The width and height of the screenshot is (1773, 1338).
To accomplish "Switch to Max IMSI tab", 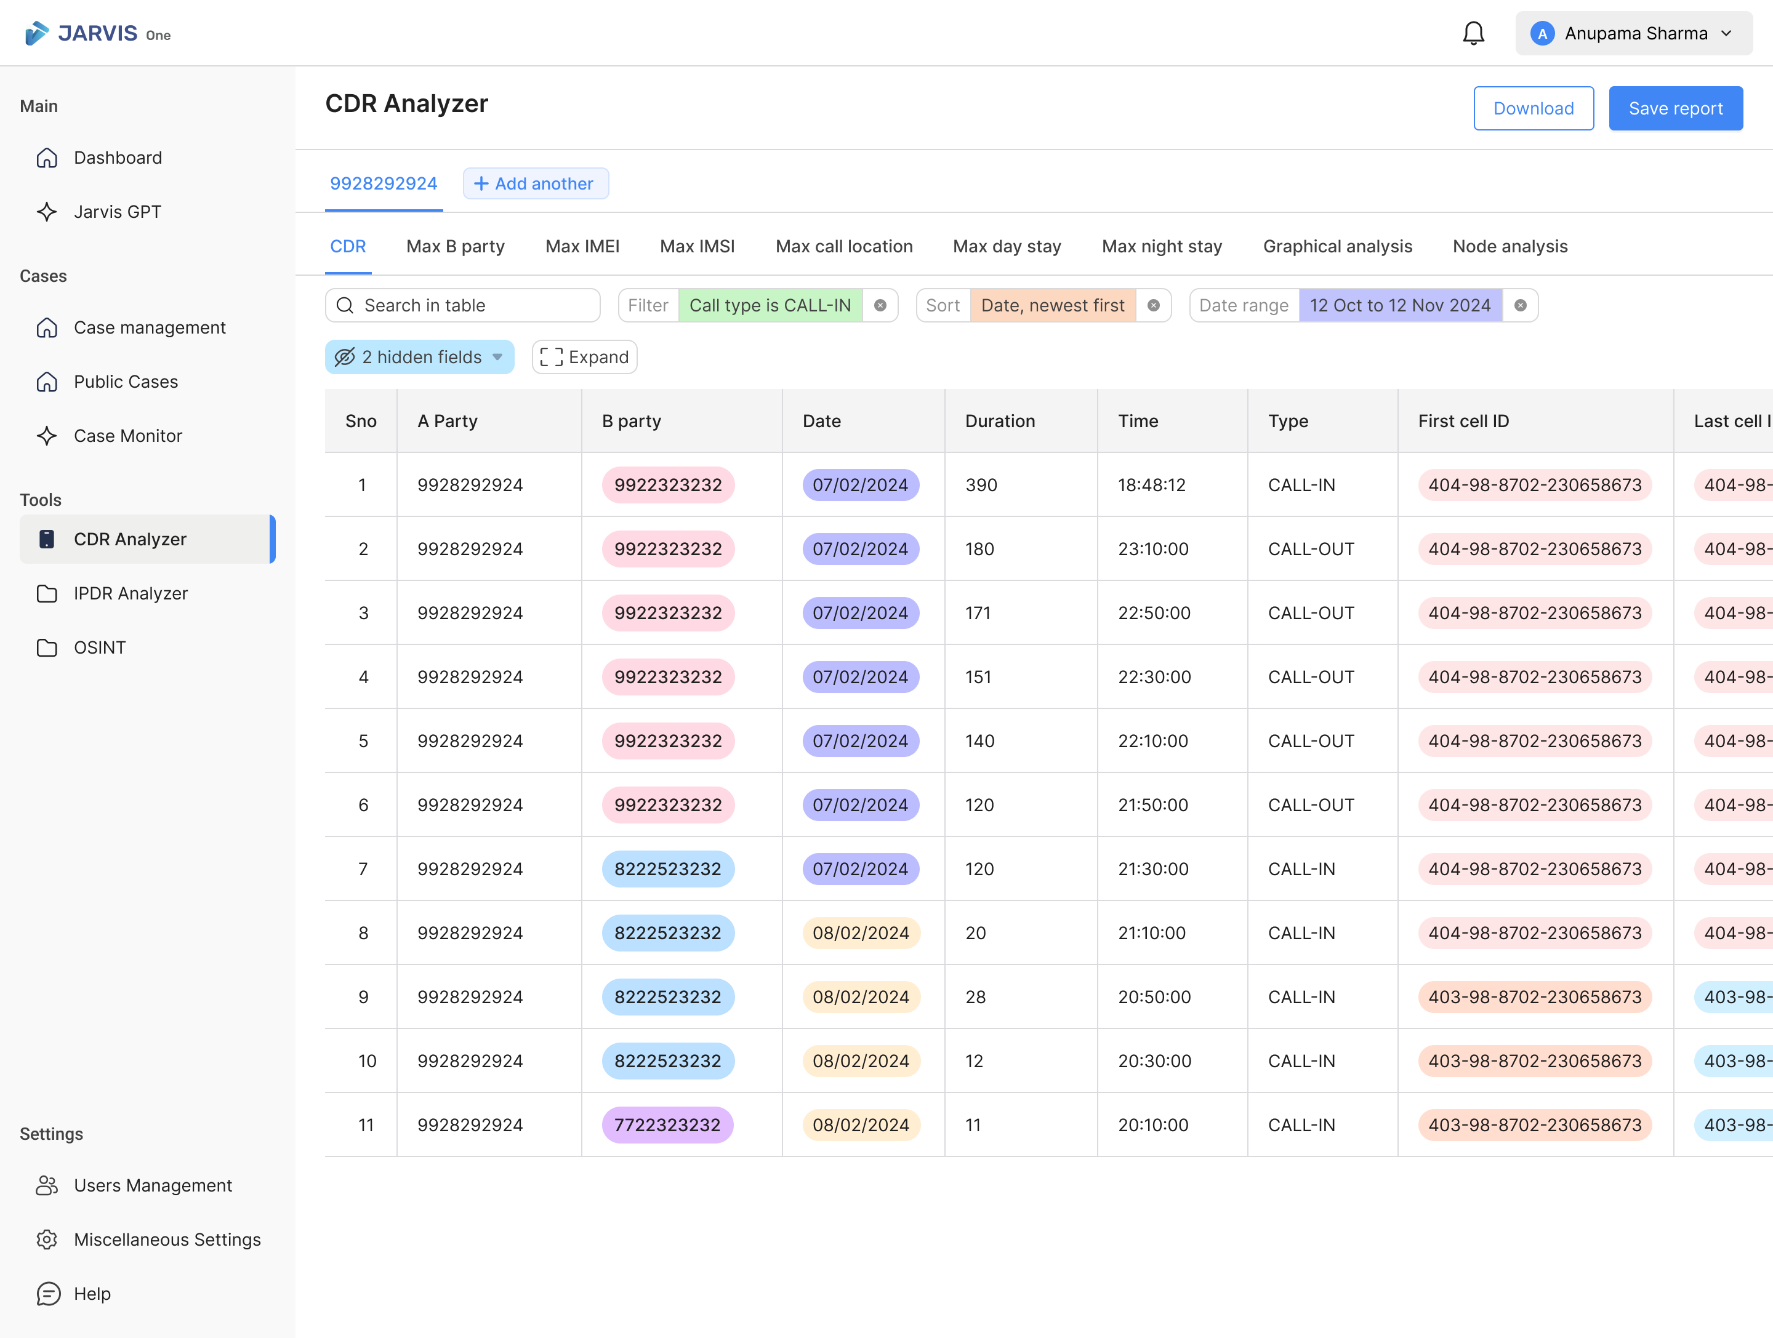I will pos(698,247).
